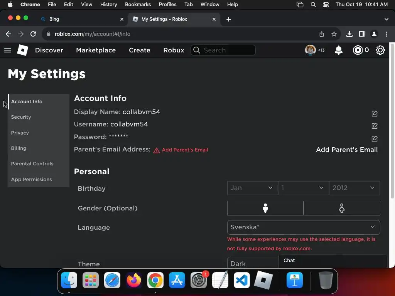Select the Account Info tab
This screenshot has height=296, width=395.
[x=39, y=102]
